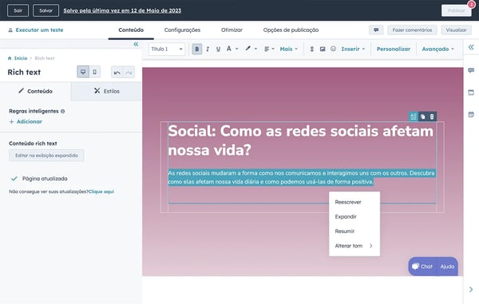Switch to the Configurações tab

(182, 30)
